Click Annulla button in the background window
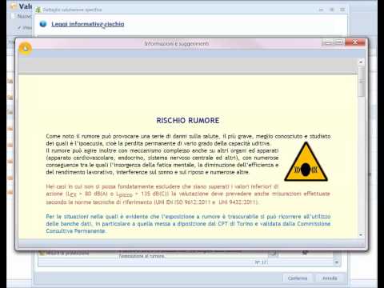The width and height of the screenshot is (384, 288). point(330,278)
